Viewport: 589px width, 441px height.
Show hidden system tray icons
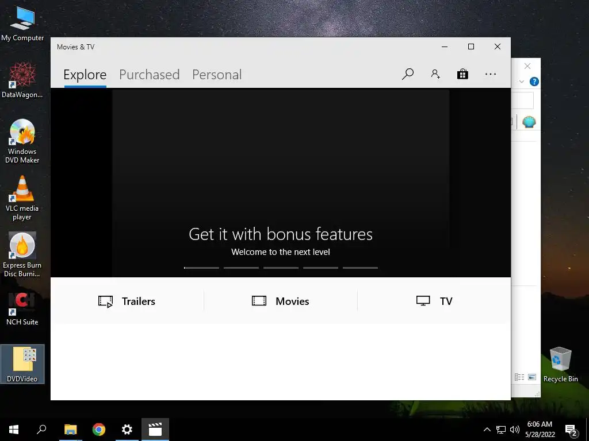pyautogui.click(x=487, y=430)
